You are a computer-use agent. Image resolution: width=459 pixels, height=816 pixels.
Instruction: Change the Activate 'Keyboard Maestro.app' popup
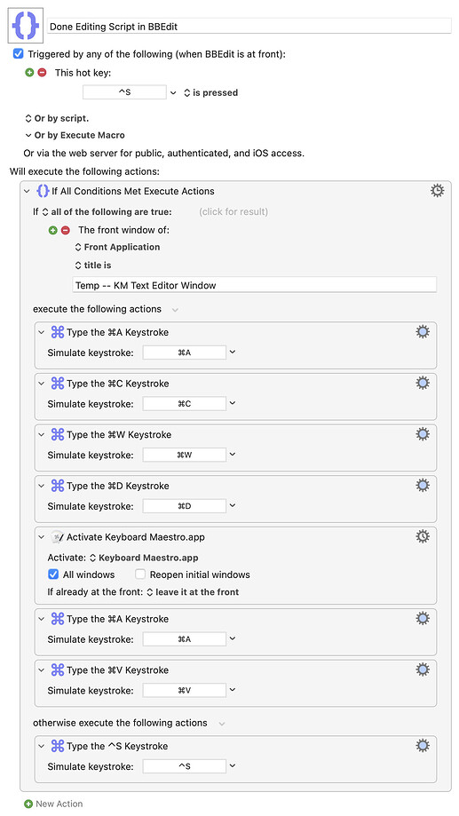point(144,558)
